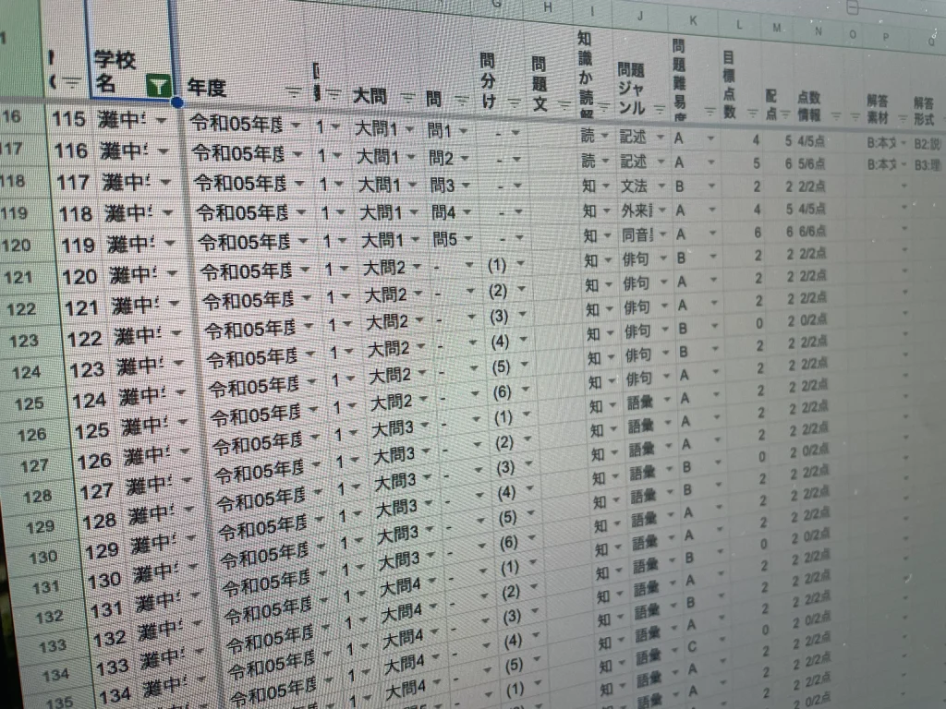Open the 同音 genre dropdown

662,234
